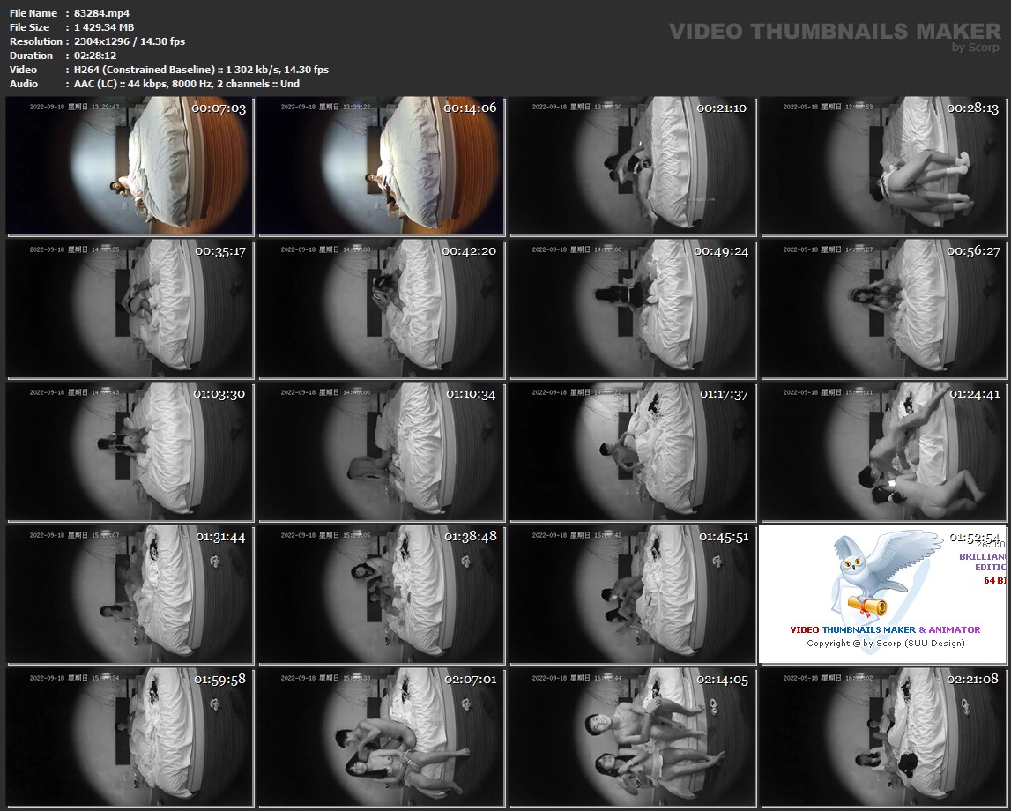Open the thumbnail stamped 01:59:58
This screenshot has width=1011, height=811.
[x=130, y=736]
